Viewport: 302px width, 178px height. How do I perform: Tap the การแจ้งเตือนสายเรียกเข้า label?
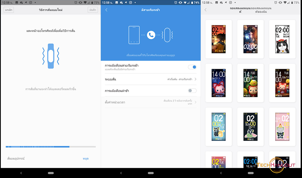click(122, 65)
